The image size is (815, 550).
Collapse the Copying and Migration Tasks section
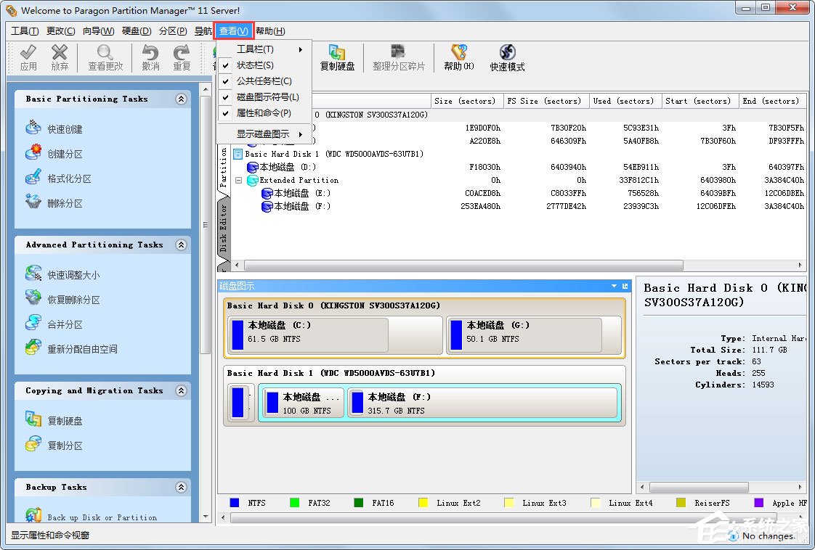(x=181, y=390)
